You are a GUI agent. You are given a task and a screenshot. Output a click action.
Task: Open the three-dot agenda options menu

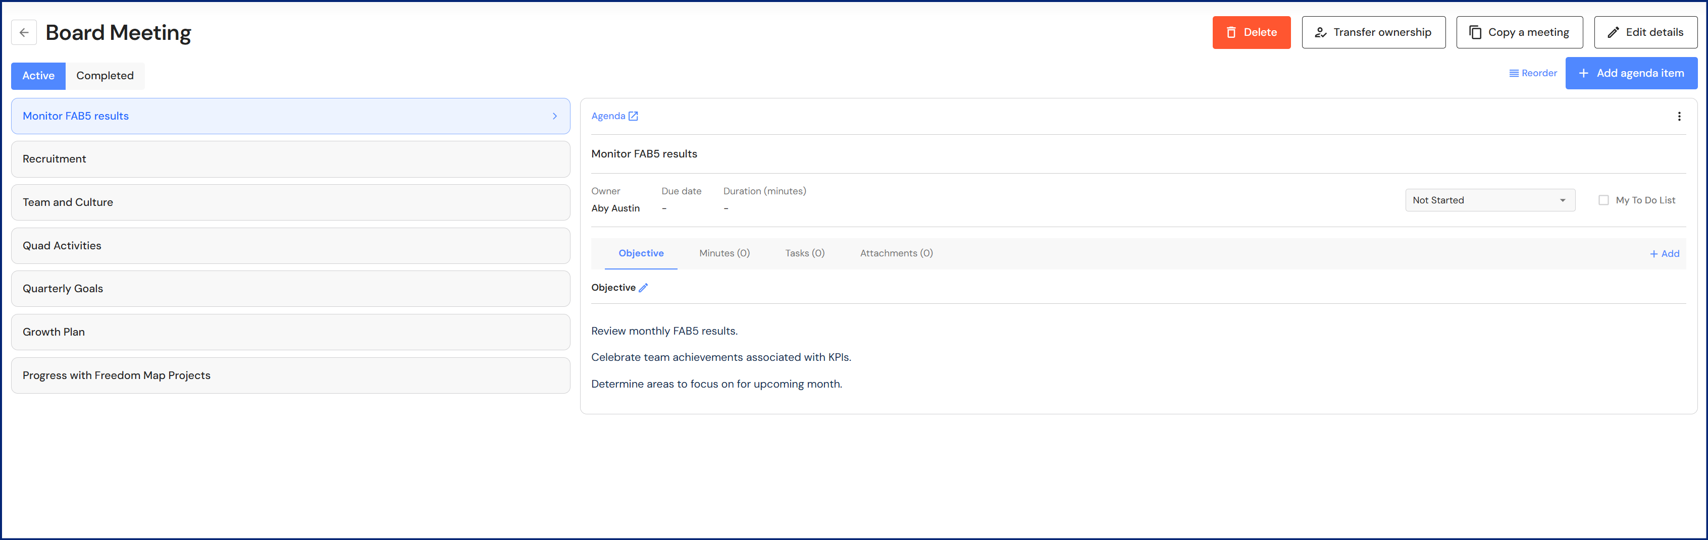(x=1679, y=117)
